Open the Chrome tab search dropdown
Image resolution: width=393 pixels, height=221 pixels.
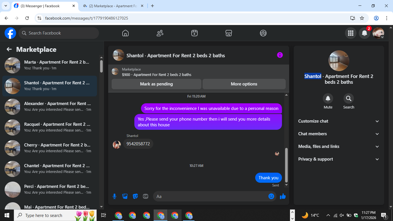5,6
